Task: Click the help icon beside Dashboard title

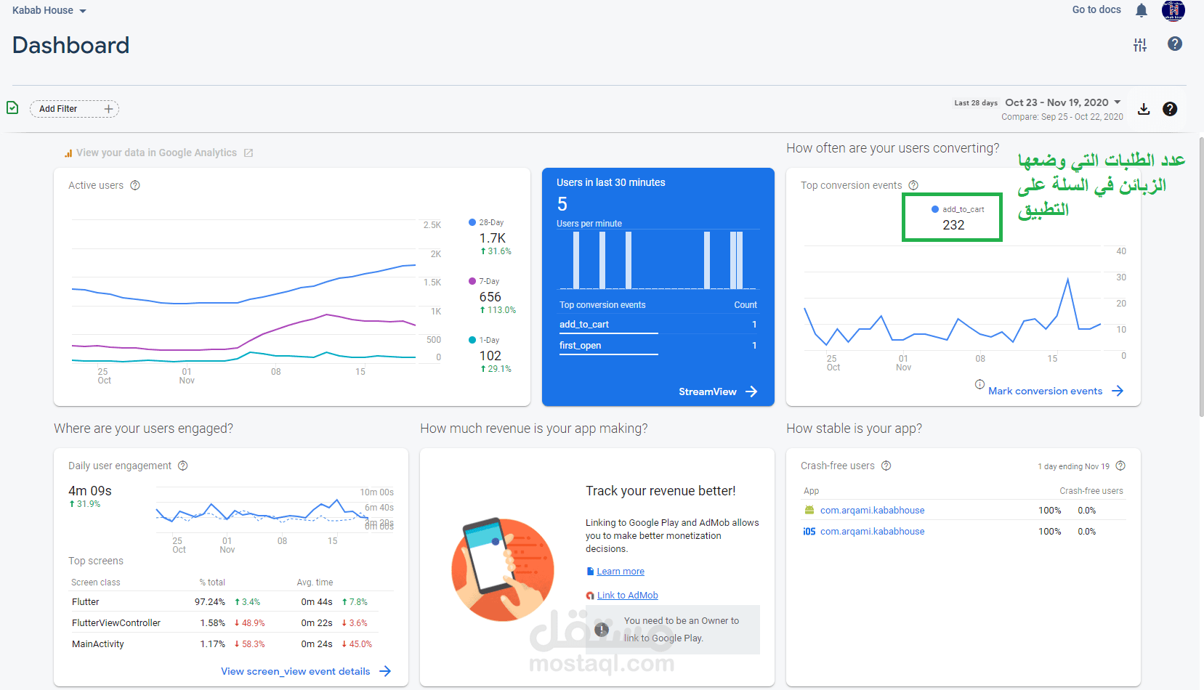Action: 1175,44
